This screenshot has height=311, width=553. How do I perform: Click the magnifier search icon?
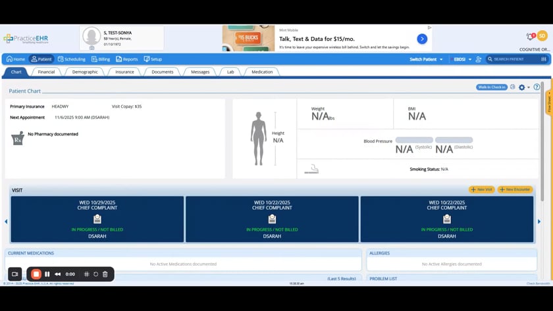tap(490, 59)
